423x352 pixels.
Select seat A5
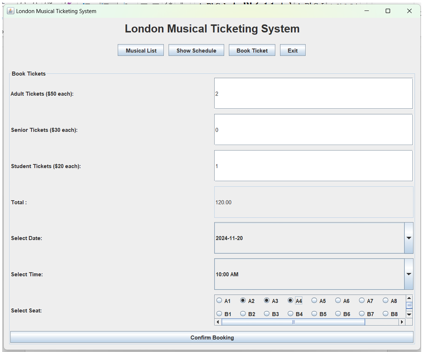pos(314,301)
